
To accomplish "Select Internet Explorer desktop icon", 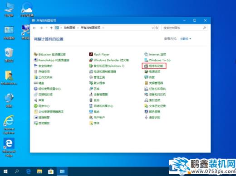I will (x=9, y=124).
